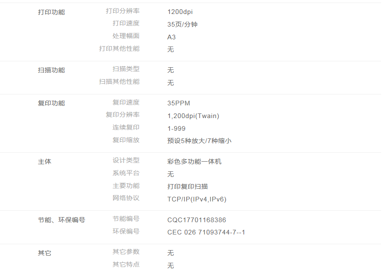The width and height of the screenshot is (384, 270).
Task: Click the 1200dpi print resolution value
Action: [180, 12]
